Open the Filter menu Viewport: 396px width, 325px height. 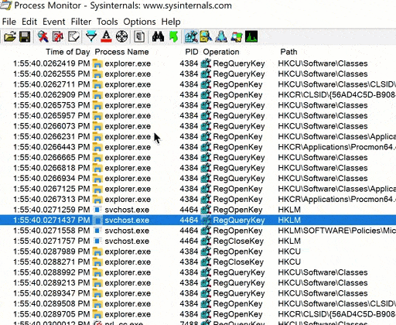(81, 22)
